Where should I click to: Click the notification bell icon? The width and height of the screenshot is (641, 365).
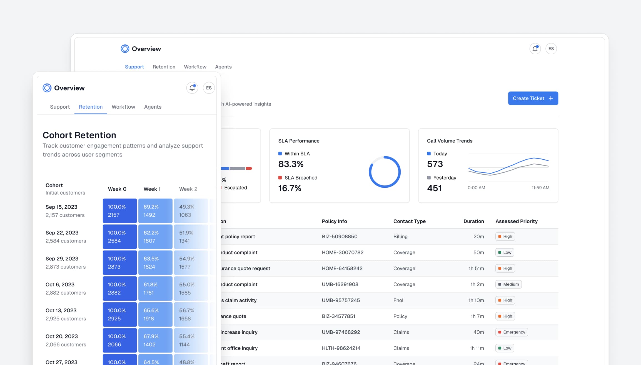[x=535, y=48]
